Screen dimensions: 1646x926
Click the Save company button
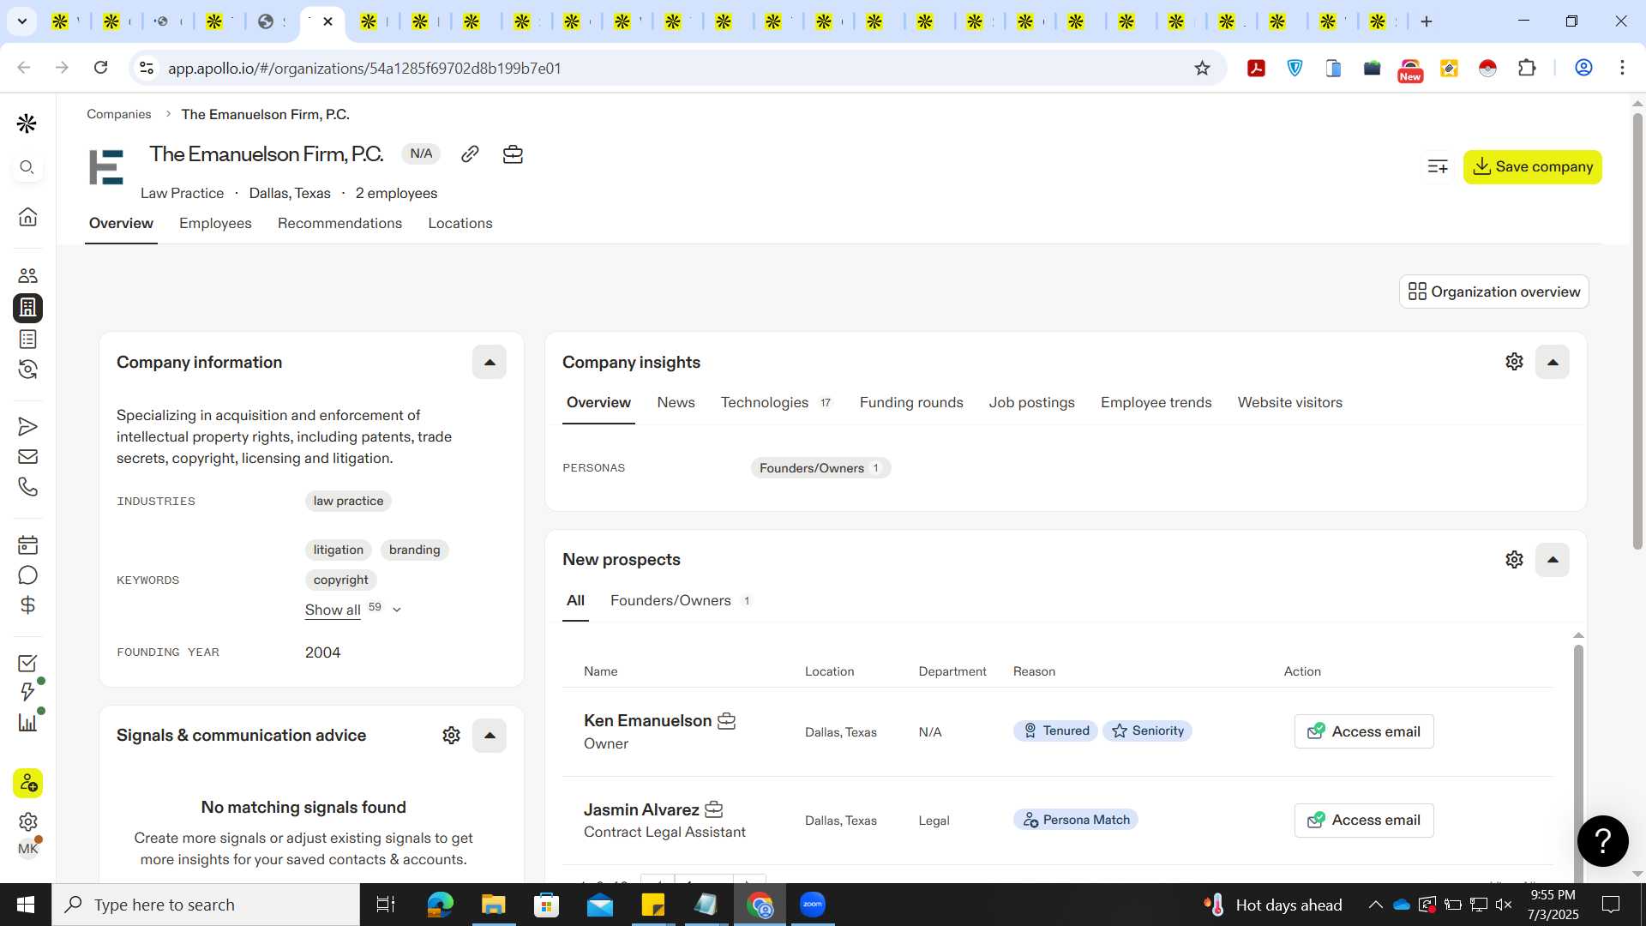click(x=1532, y=166)
